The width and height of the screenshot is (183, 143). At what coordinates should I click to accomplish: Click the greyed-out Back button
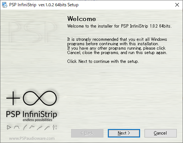[87, 133]
